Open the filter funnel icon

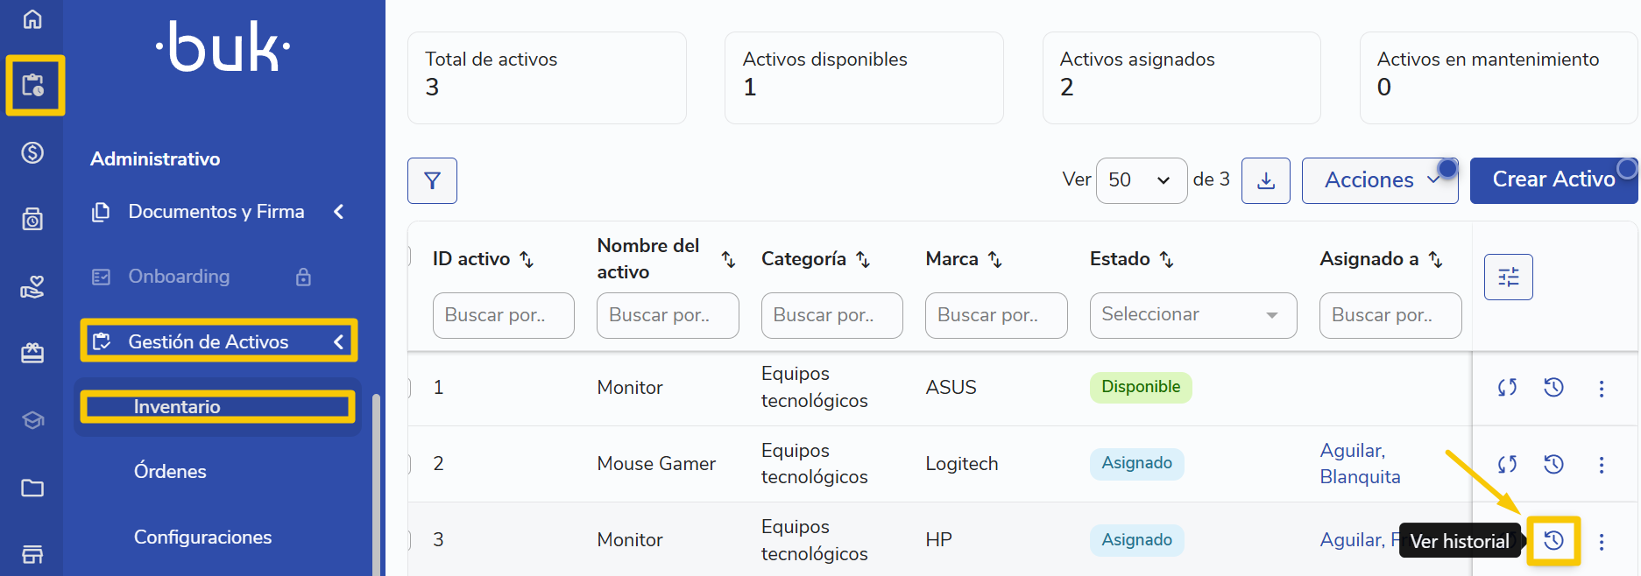(x=432, y=180)
